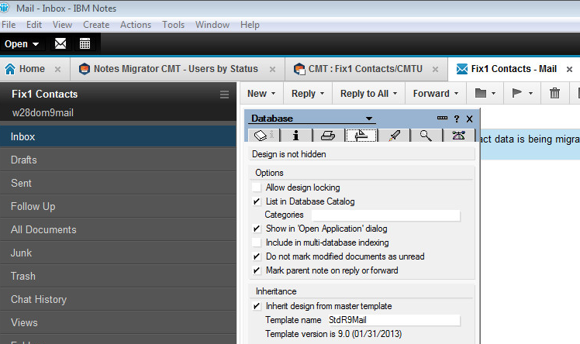Click "Template version is 9.0 (01/31/2013)" text
The height and width of the screenshot is (344, 580).
pos(333,334)
